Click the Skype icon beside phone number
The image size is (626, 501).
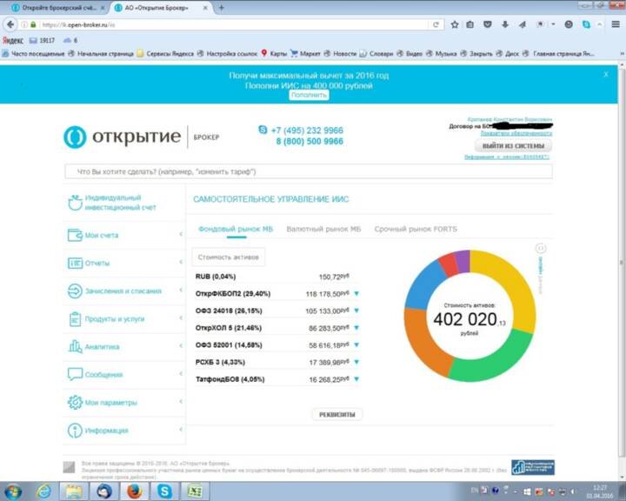tap(263, 130)
